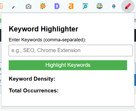Click the dark page header strip at left edge
Viewport: 136px width, 111px height.
[1, 35]
